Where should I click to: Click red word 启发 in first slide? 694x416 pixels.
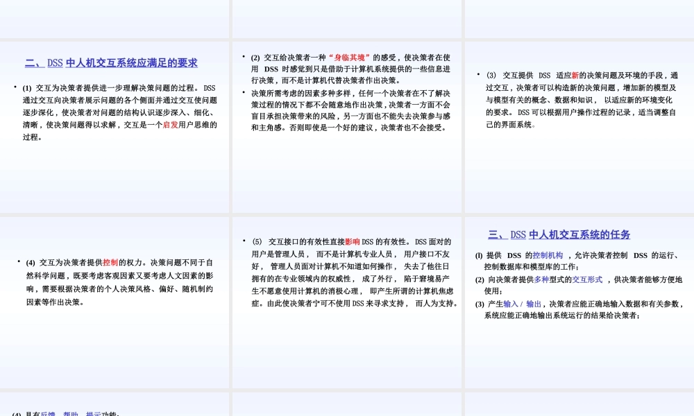click(x=171, y=125)
